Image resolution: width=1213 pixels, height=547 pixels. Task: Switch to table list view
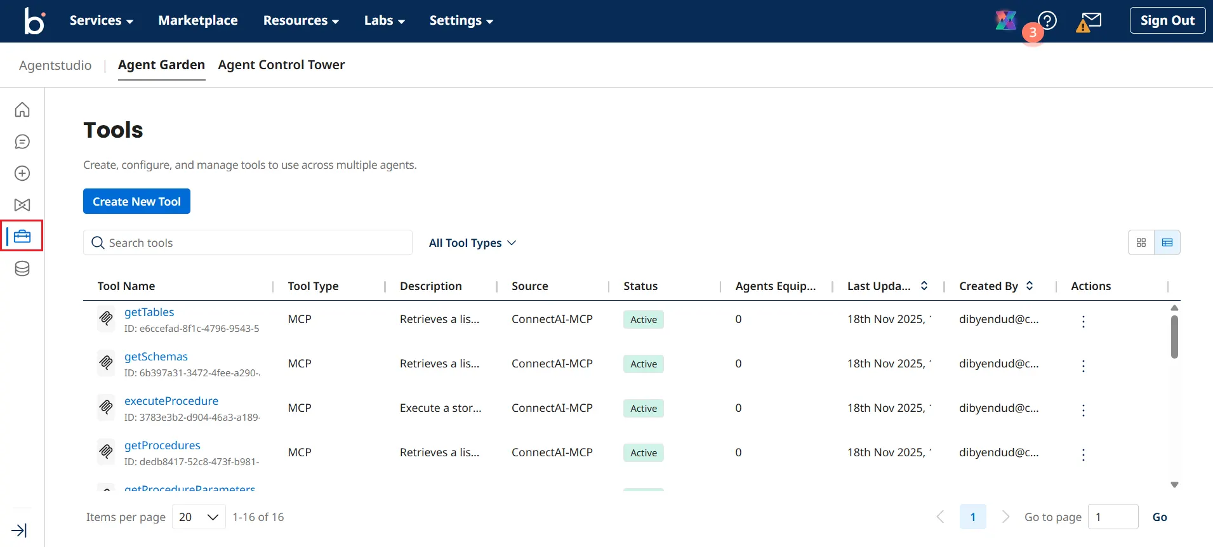[x=1167, y=242]
